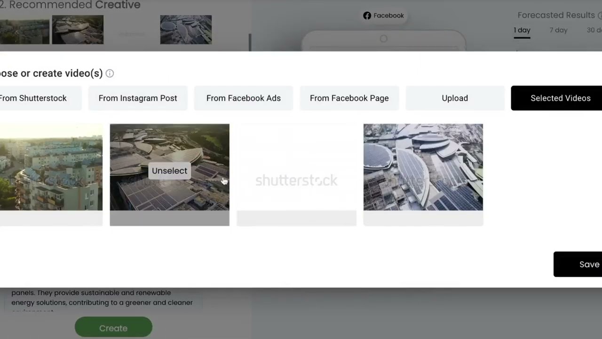Select the blank Shutterstock watermark video

tap(296, 175)
